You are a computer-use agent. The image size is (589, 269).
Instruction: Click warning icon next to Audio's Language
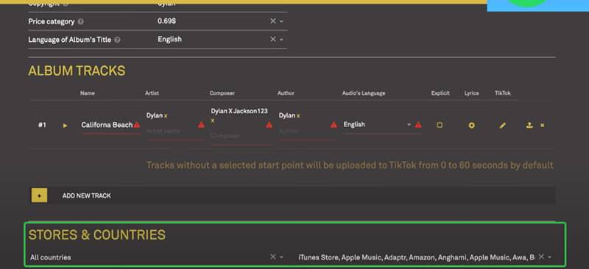click(418, 124)
